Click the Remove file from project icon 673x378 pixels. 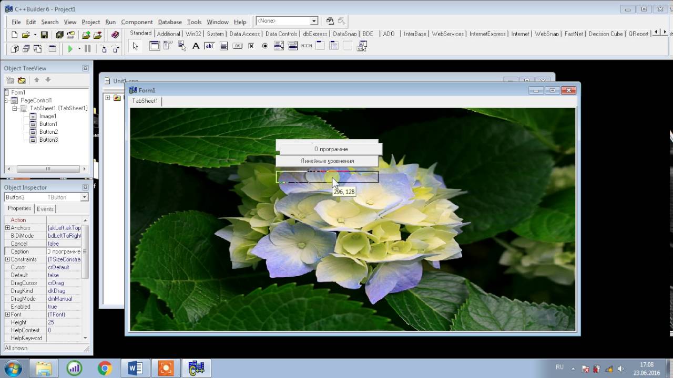[97, 35]
